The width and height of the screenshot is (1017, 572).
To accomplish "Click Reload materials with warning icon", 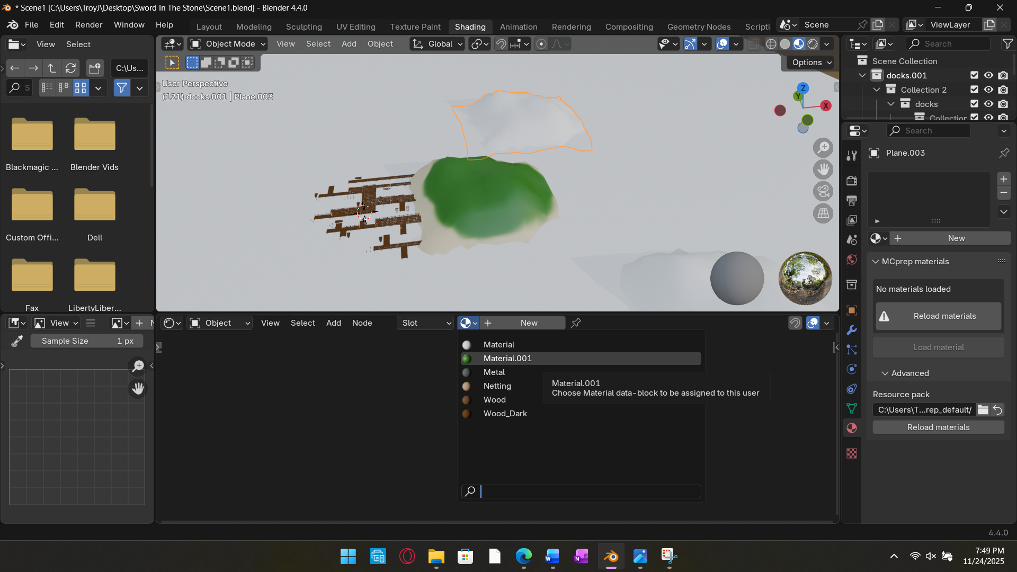I will point(938,316).
